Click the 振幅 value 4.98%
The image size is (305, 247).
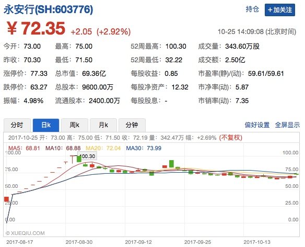[x=33, y=101]
